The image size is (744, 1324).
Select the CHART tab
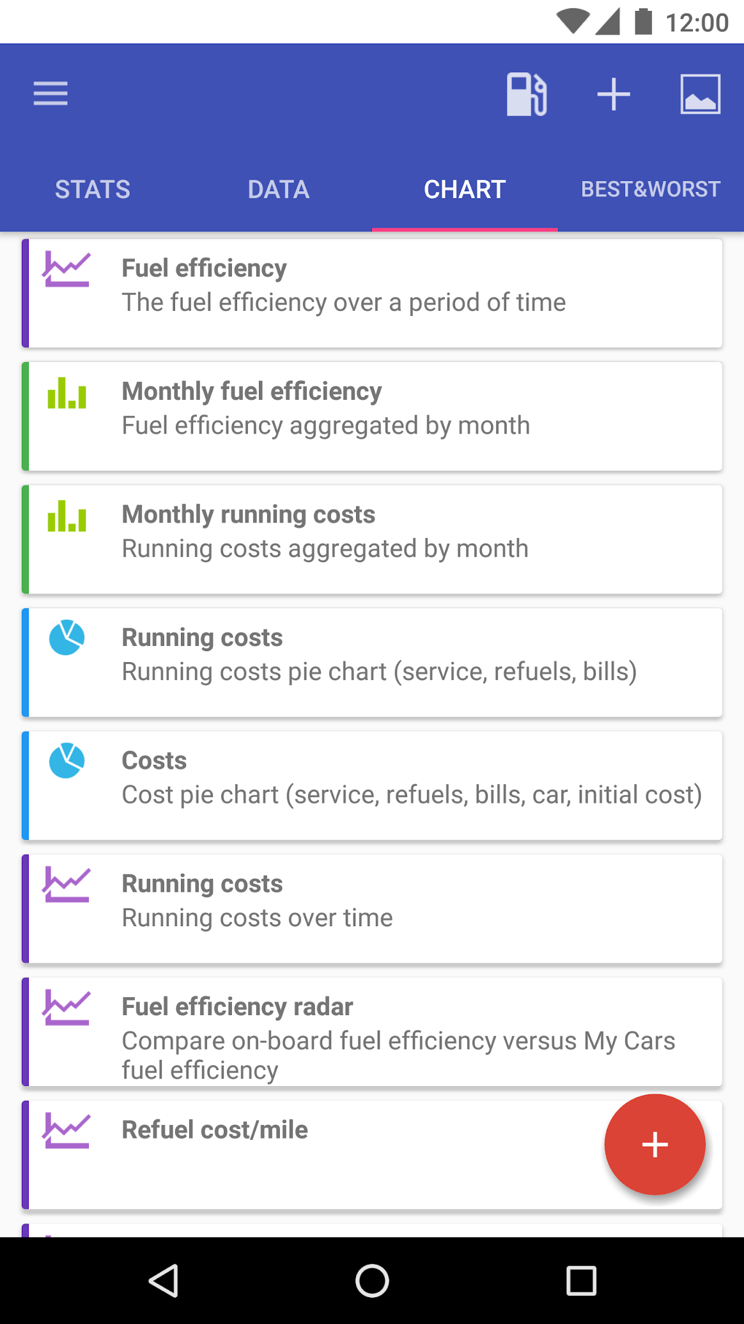[465, 189]
